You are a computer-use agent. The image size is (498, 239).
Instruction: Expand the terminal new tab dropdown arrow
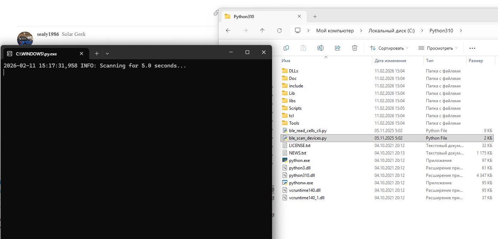107,53
